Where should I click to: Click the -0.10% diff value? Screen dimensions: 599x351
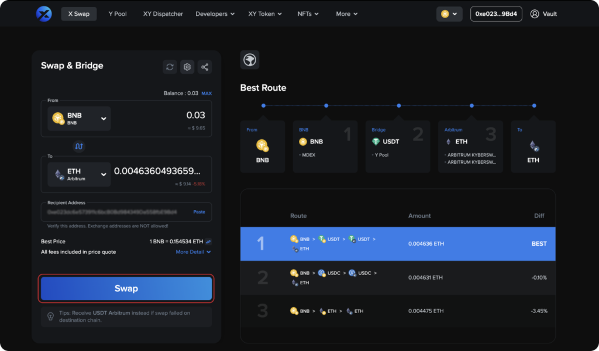tap(539, 278)
